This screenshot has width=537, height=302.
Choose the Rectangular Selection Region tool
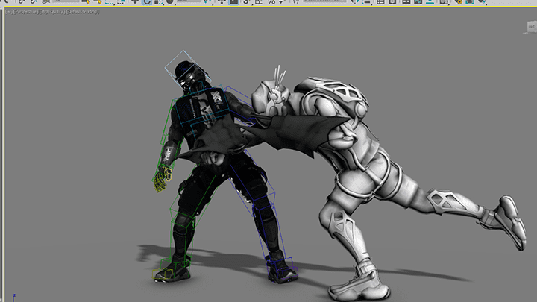point(109,2)
